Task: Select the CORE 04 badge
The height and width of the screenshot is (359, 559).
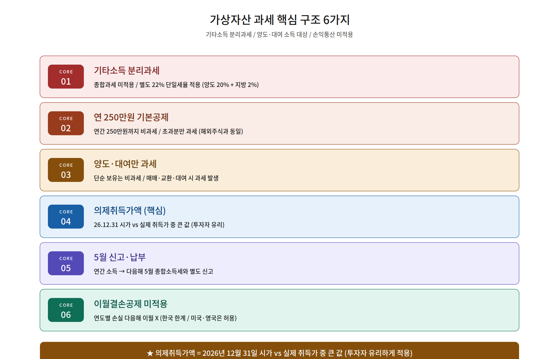Action: tap(66, 217)
